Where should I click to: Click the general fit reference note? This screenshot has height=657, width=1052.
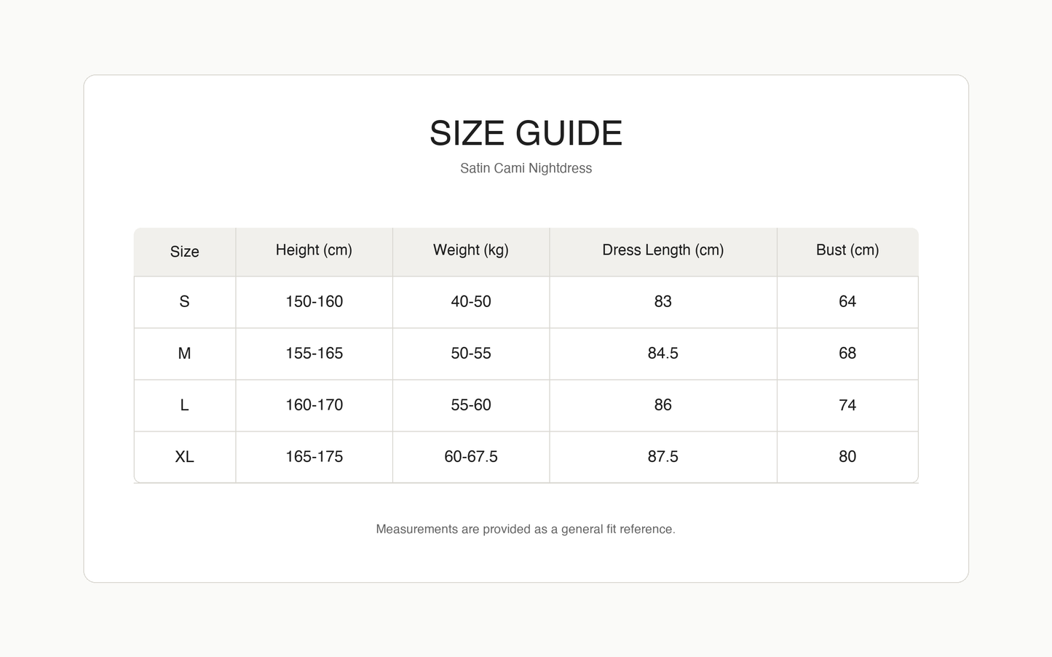pyautogui.click(x=526, y=529)
